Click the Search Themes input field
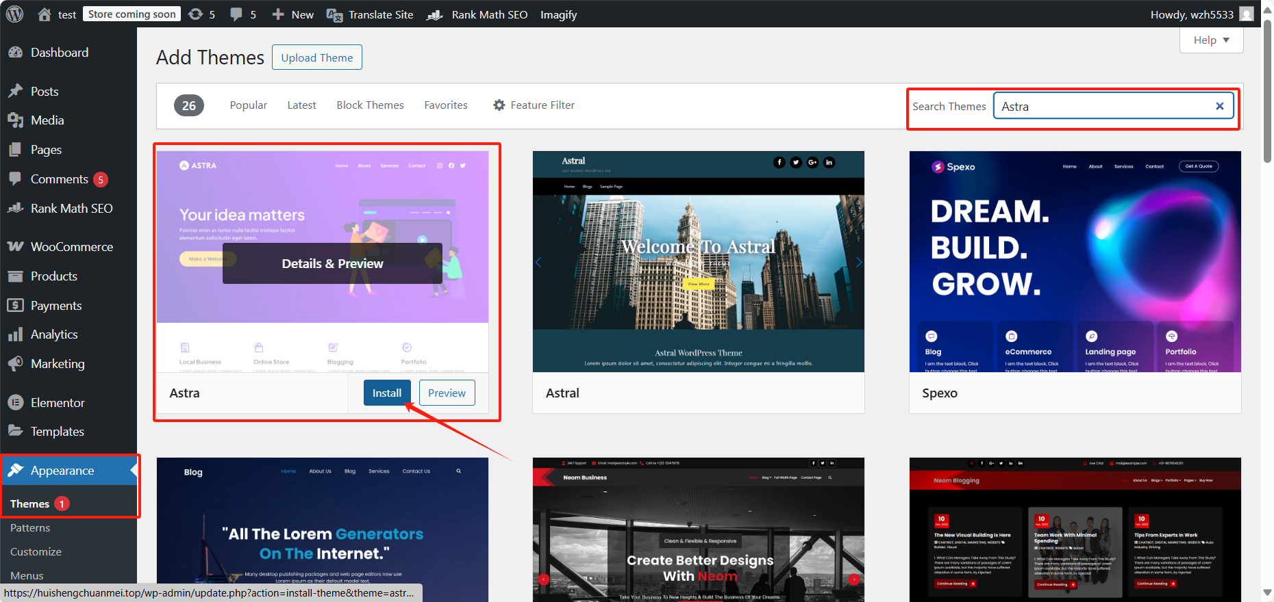This screenshot has height=602, width=1274. point(1103,106)
